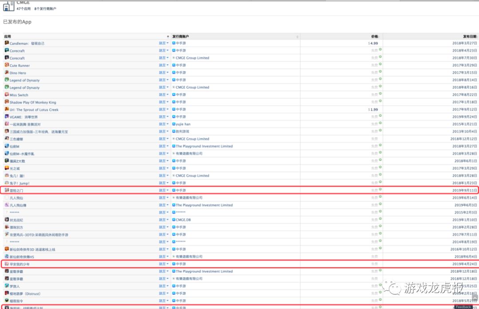479x309 pixels.
Task: Open the Cute Runner app icon
Action: [7, 65]
